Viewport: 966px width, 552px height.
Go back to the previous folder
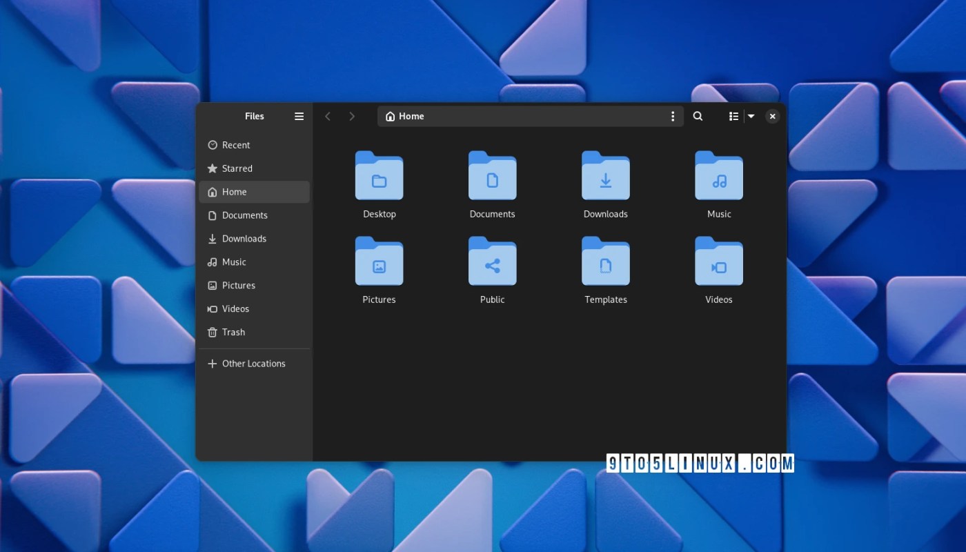coord(328,117)
